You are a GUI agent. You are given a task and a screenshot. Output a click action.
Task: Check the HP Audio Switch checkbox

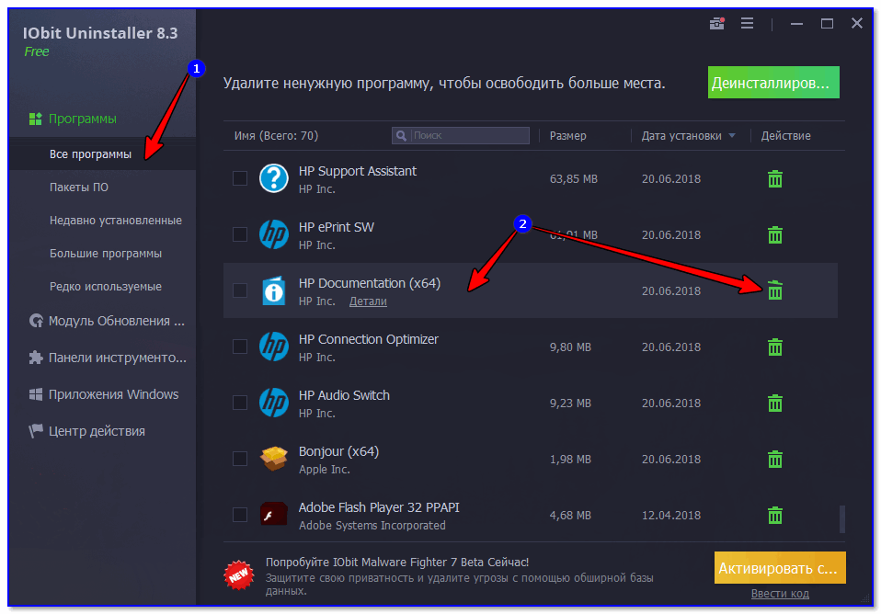click(x=240, y=403)
